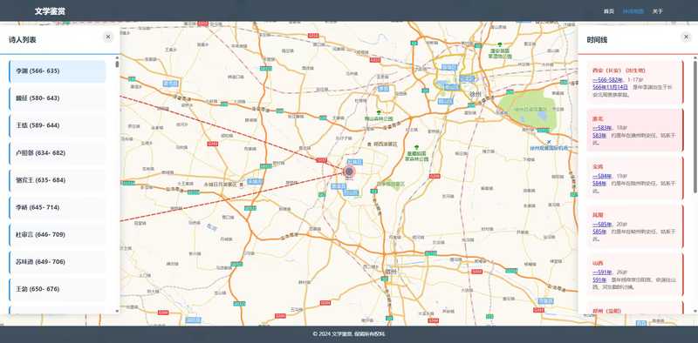Open the 关于 nav item

[658, 11]
